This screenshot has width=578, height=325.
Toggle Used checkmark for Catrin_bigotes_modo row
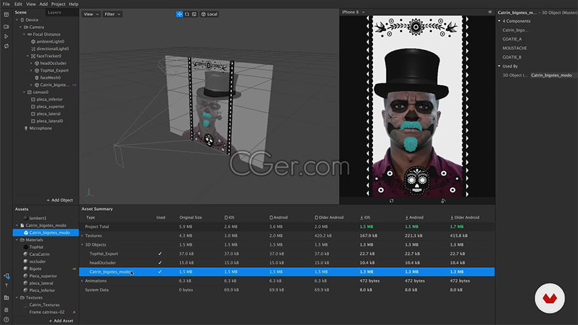pos(160,272)
